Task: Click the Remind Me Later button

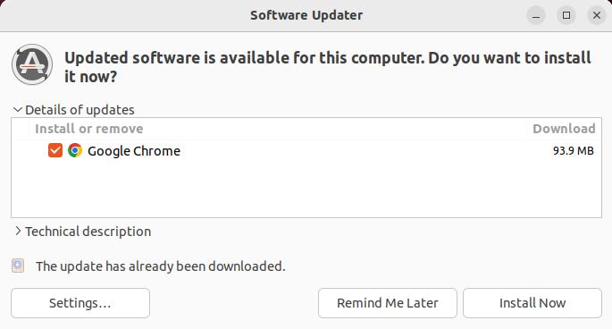Action: tap(388, 303)
